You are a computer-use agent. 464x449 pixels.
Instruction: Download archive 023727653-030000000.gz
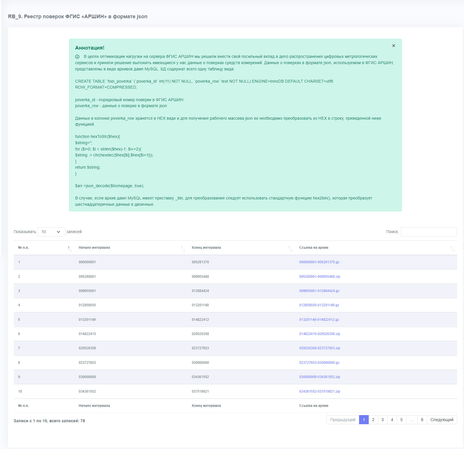[319, 363]
